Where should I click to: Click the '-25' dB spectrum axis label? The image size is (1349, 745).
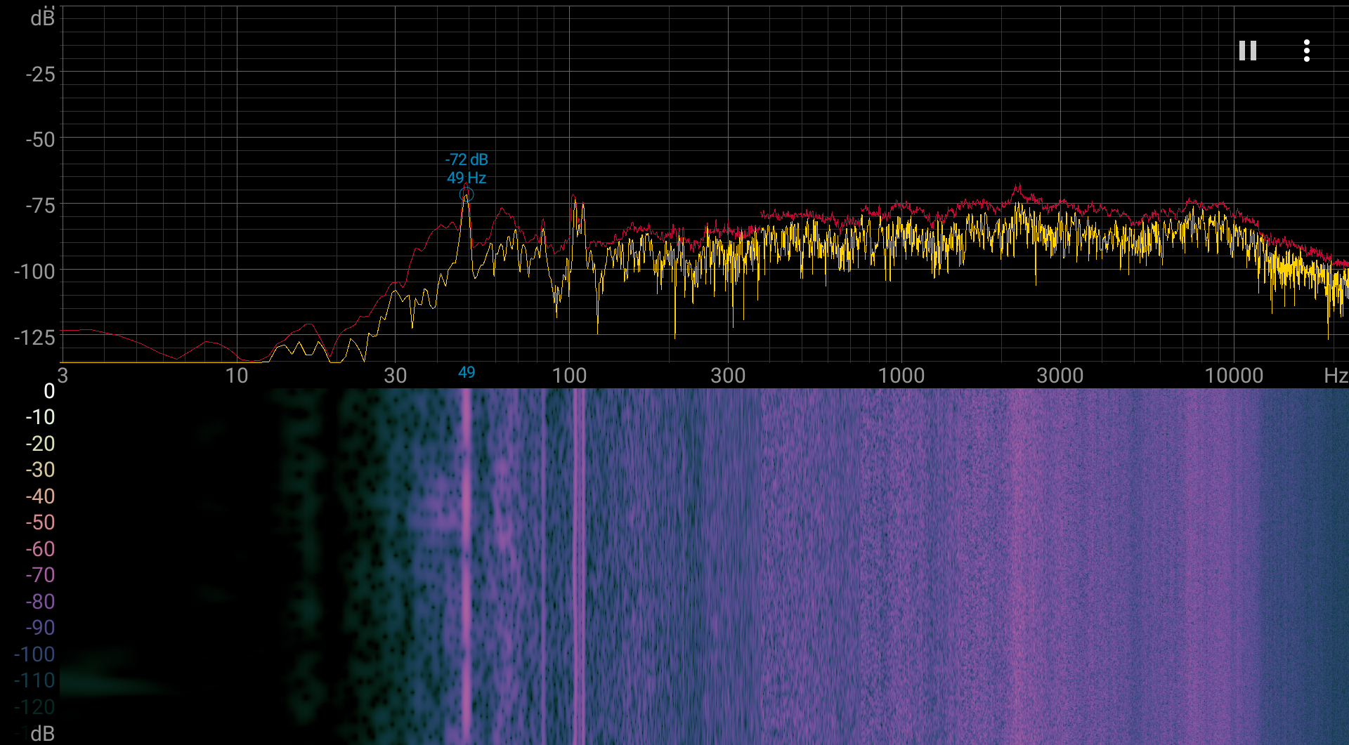pos(40,74)
